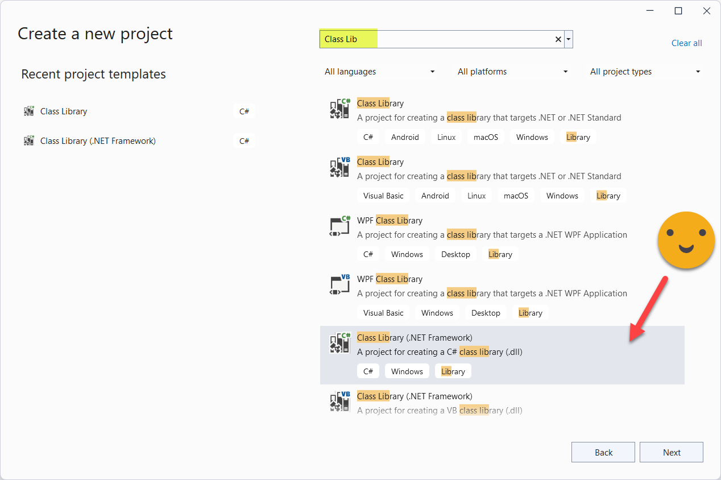Click the Visual Basic Class Library template icon
721x480 pixels.
point(340,167)
